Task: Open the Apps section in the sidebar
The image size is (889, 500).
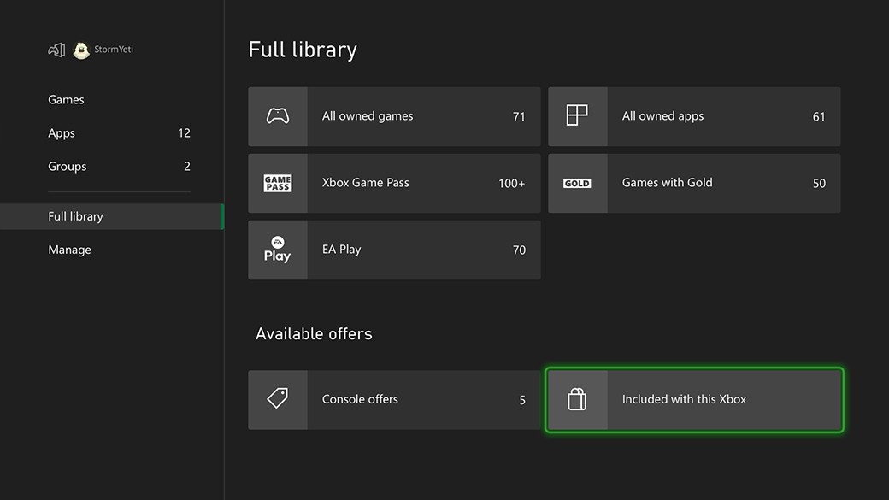Action: coord(62,133)
